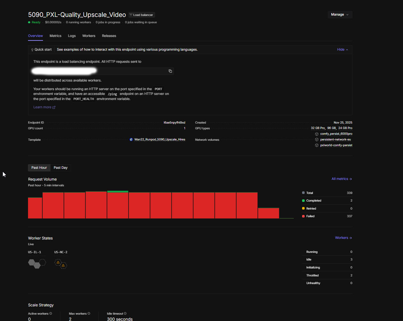
Task: Open the Manage dropdown menu
Action: tap(340, 14)
